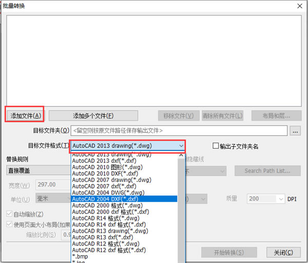
Task: Click the 关闭(C) button
Action: click(283, 252)
